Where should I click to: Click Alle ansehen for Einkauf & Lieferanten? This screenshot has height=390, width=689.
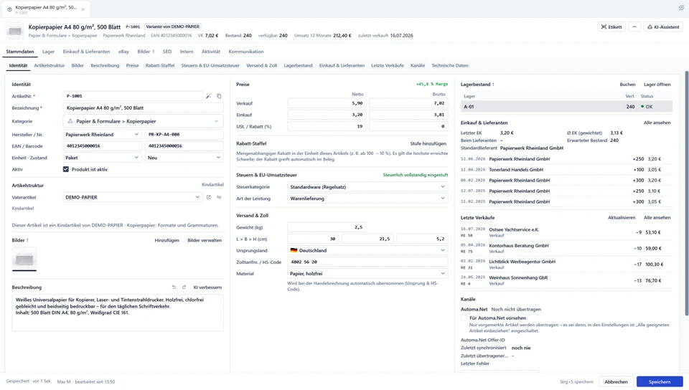[657, 123]
